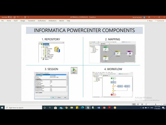Switch to the Design ribbon tab
The height and width of the screenshot is (125, 166).
coord(23,21)
